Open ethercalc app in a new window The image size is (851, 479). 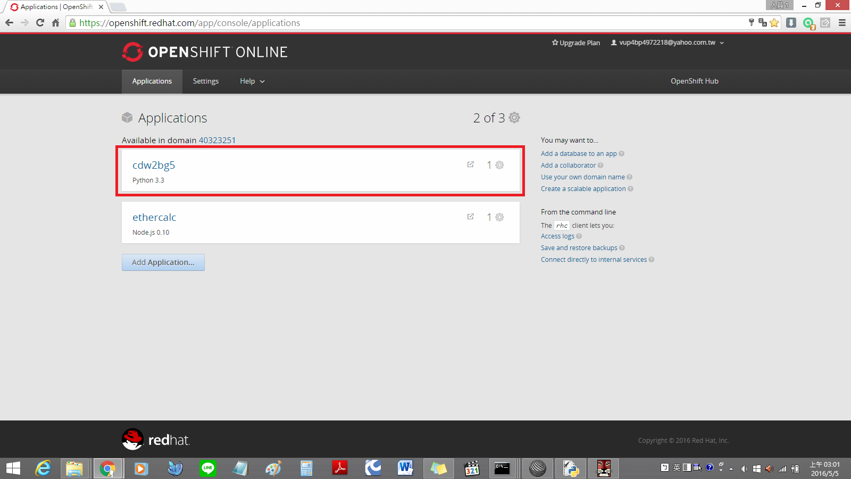(471, 217)
